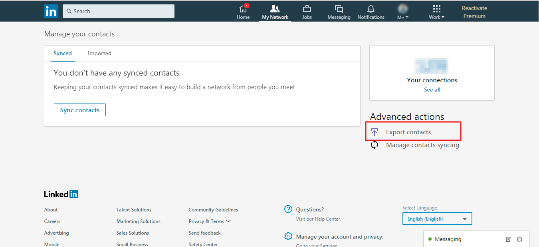Click the sync arrows icon
Screen dimensions: 539x247
375,145
